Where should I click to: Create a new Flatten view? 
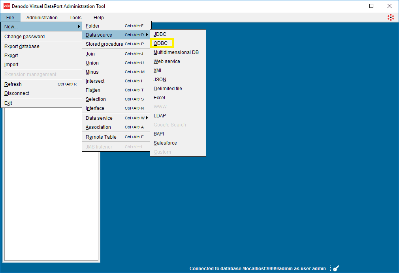click(117, 90)
